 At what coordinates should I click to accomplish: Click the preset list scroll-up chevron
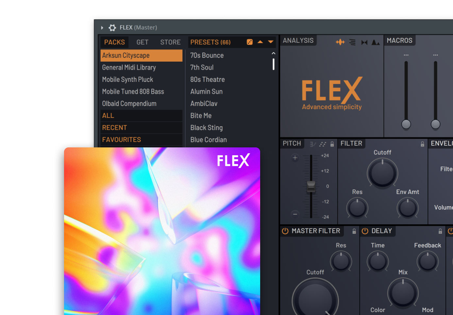pos(274,53)
